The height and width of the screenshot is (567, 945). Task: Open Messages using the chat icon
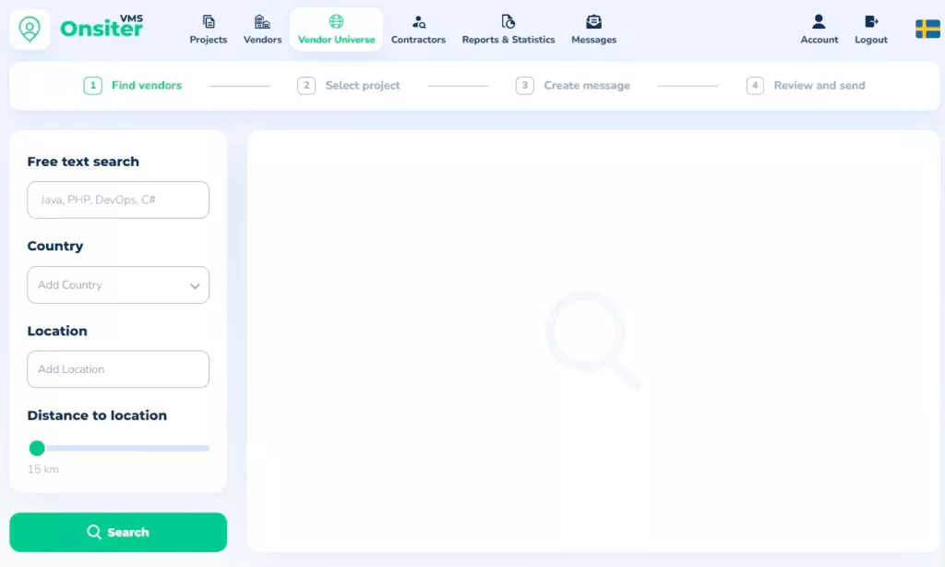(x=593, y=22)
